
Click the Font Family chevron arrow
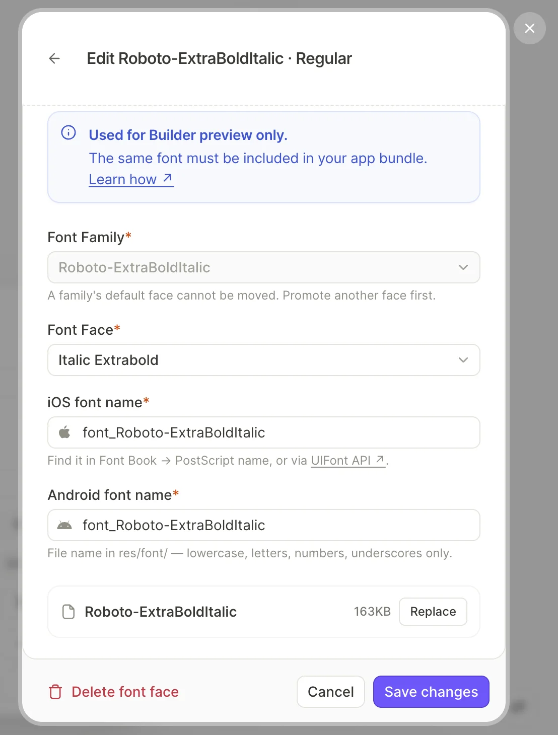click(463, 267)
